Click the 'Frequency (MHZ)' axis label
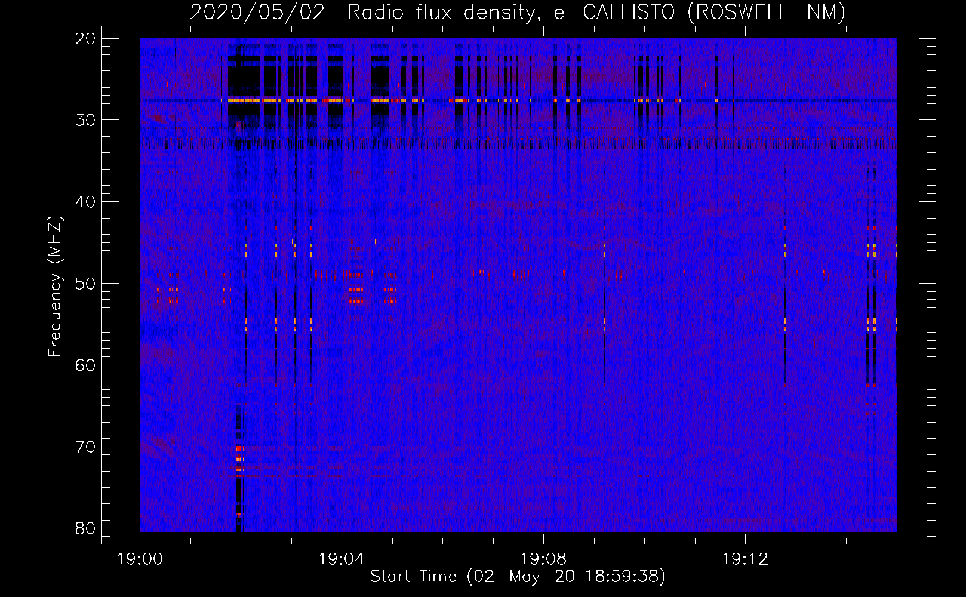Viewport: 966px width, 597px height. click(55, 287)
